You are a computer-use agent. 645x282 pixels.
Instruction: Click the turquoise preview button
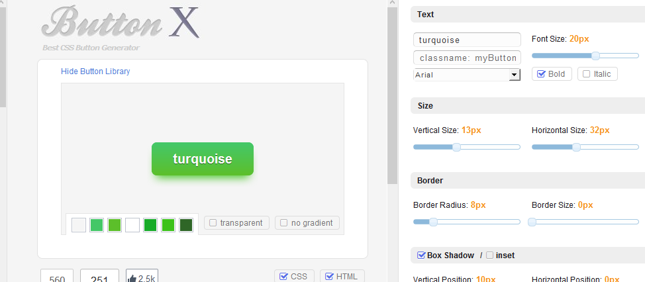203,159
